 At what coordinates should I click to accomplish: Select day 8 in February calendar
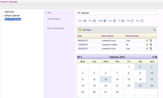(x=129, y=73)
